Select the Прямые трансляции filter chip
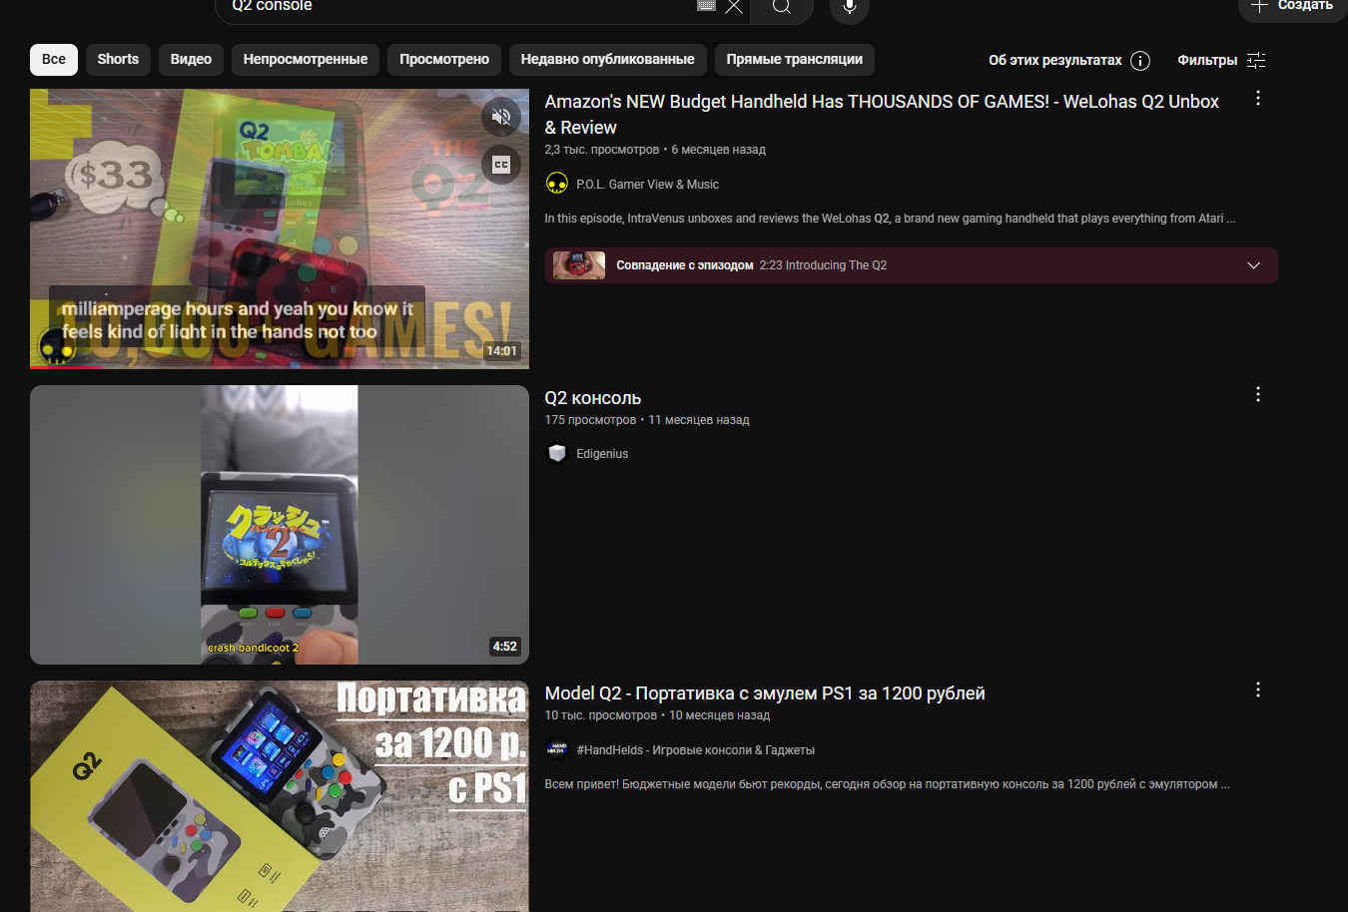The image size is (1348, 912). [795, 60]
